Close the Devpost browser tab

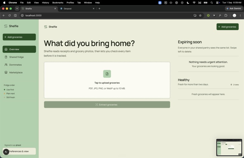click(94, 8)
